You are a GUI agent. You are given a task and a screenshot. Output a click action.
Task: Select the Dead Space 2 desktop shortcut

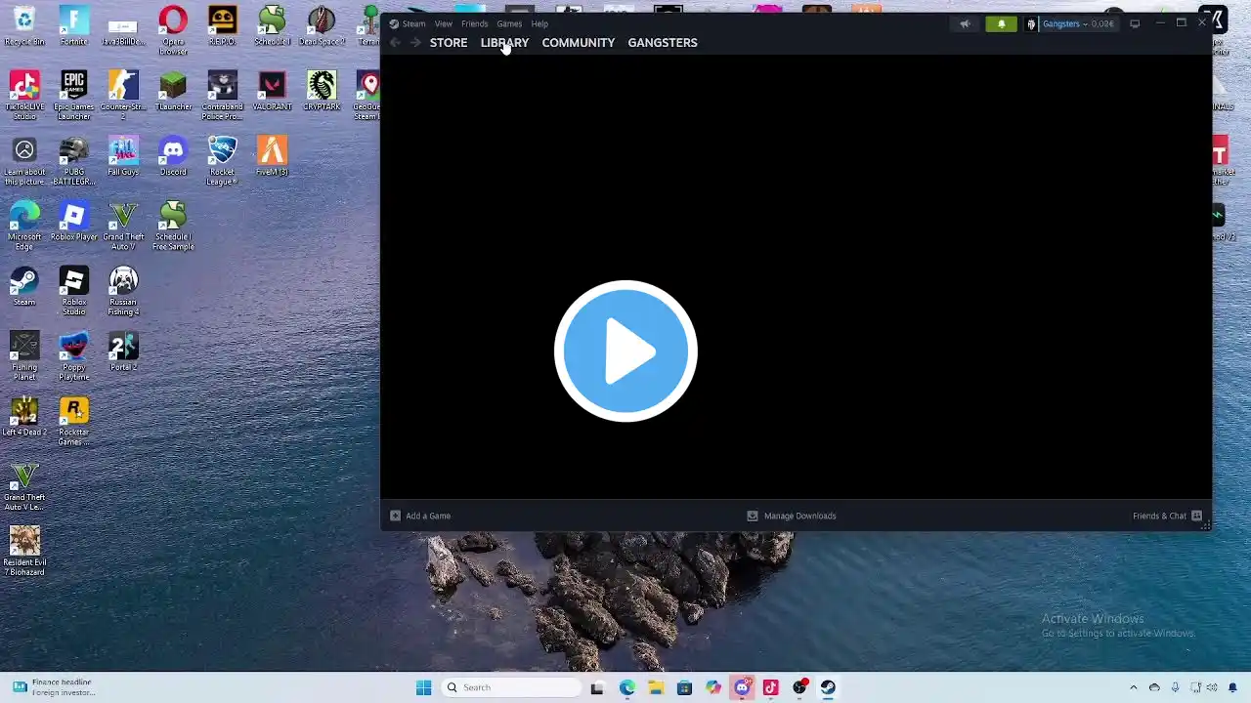click(x=322, y=26)
